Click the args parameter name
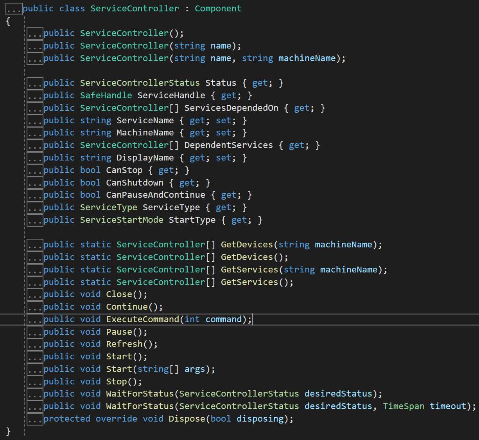 point(195,369)
